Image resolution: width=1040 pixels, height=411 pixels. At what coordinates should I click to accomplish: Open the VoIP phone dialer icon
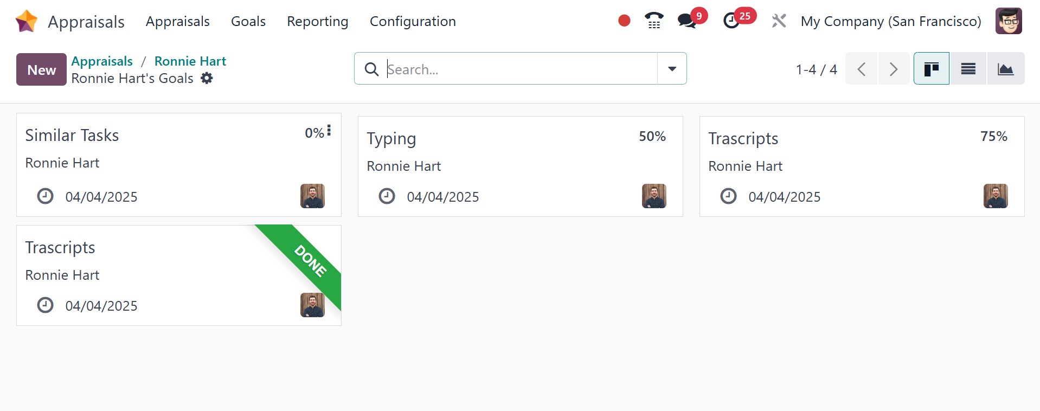[x=654, y=21]
